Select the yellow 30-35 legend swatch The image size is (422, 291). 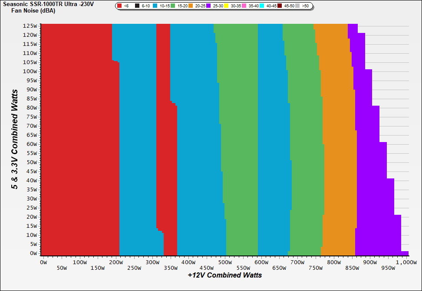pyautogui.click(x=226, y=6)
